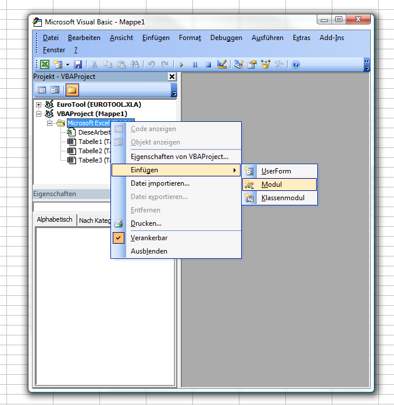Open the Properties Window toolbar icon
Screen dimensions: 394x405
pyautogui.click(x=252, y=64)
